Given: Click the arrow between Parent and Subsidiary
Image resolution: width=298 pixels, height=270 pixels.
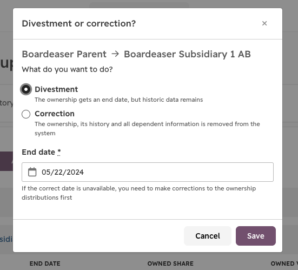Looking at the screenshot, I should (x=115, y=54).
